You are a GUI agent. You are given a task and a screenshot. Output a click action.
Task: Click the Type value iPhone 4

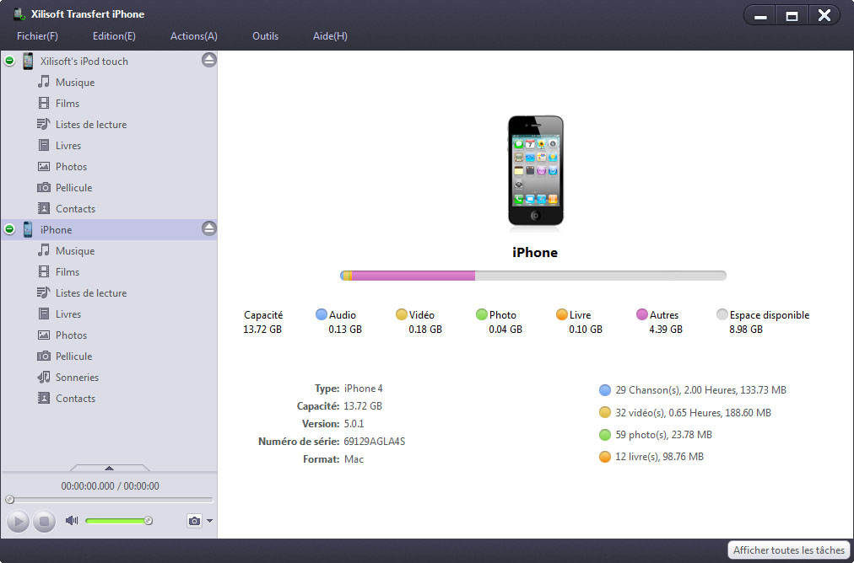363,389
